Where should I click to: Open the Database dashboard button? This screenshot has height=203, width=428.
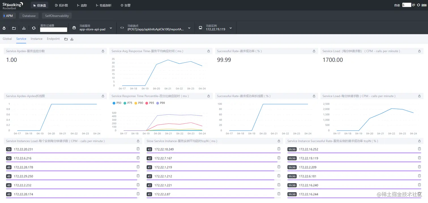point(29,16)
